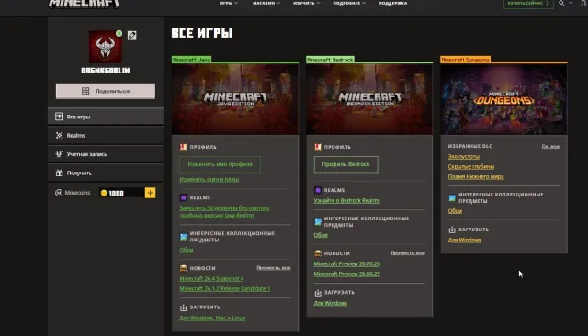
Task: Download Dungeons 'Для Windows' link
Action: 465,241
